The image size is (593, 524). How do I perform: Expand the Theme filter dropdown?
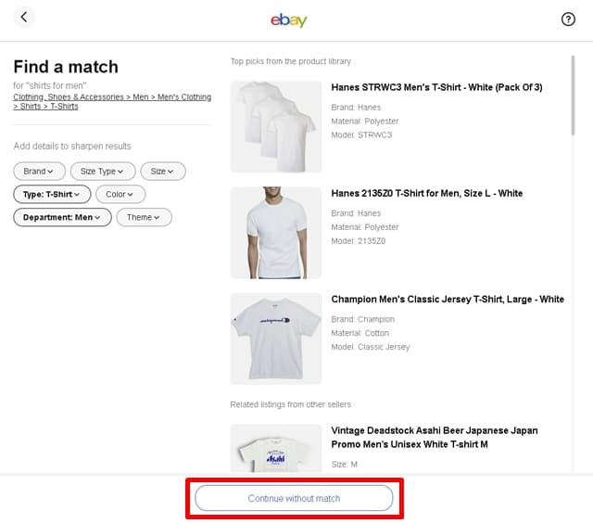[x=143, y=217]
